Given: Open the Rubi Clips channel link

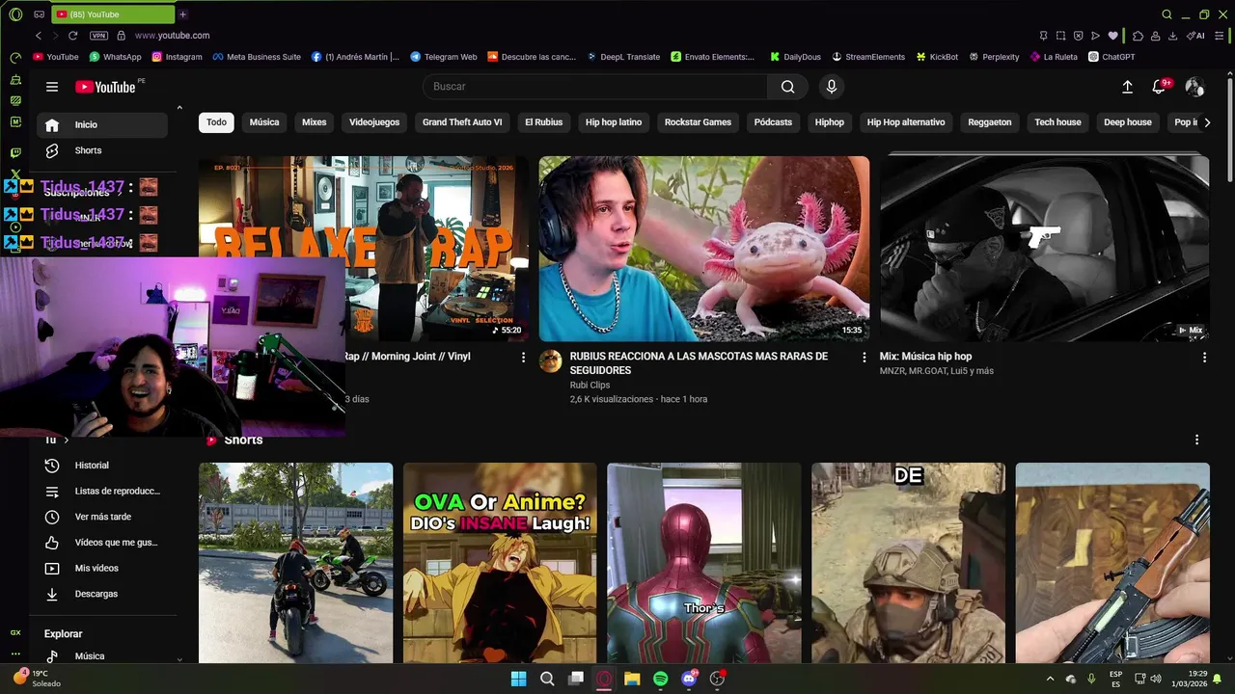Looking at the screenshot, I should pyautogui.click(x=590, y=385).
